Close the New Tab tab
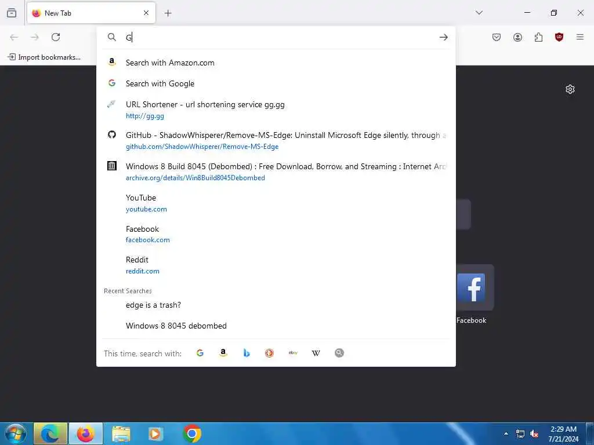This screenshot has height=445, width=594. coord(146,13)
